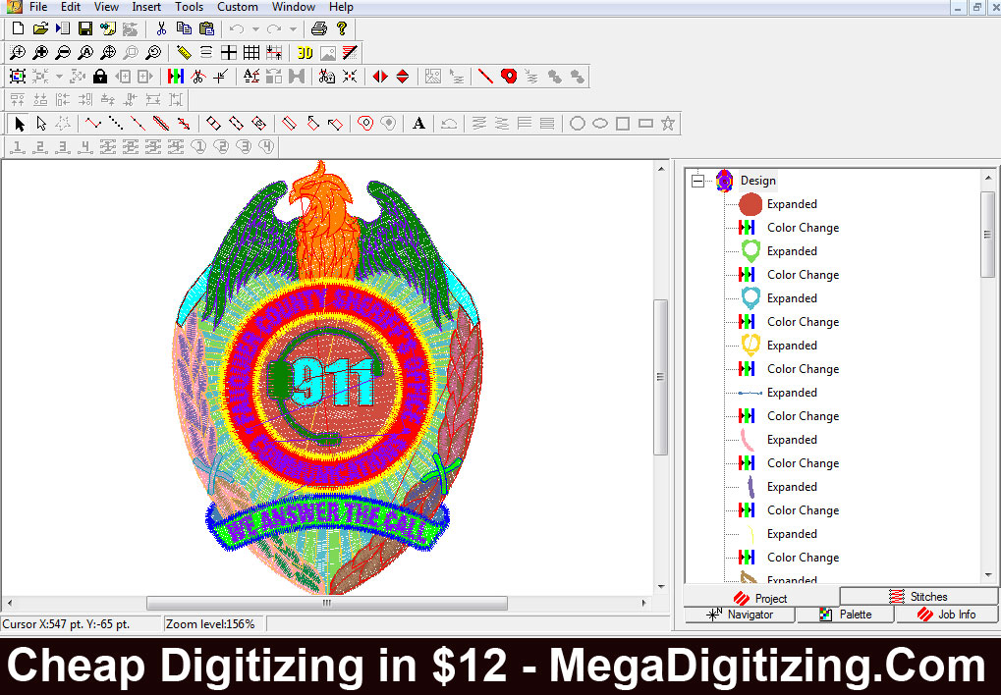This screenshot has width=1001, height=695.
Task: Select the white arrow node edit tool
Action: tap(41, 123)
